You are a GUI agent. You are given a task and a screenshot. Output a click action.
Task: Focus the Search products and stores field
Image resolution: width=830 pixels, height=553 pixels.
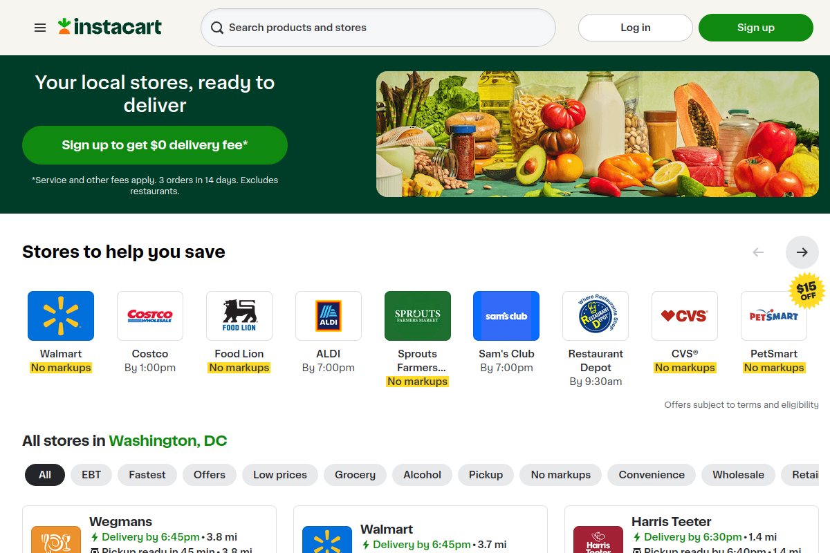coord(378,28)
